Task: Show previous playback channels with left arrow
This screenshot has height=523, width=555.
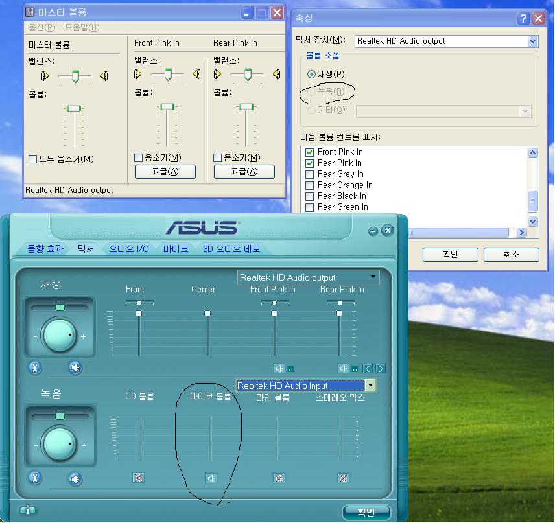Action: pos(368,369)
